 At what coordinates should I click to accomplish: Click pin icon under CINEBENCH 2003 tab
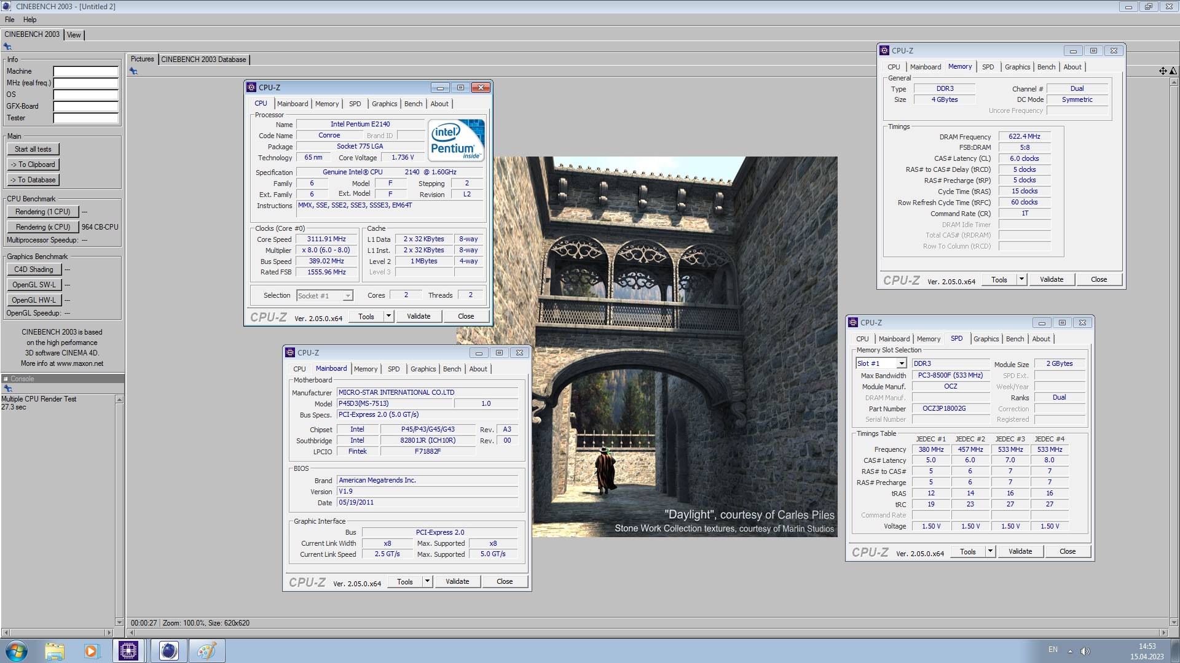point(7,47)
